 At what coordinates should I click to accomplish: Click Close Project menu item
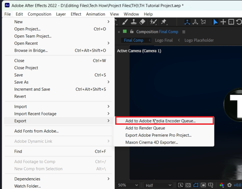tap(58, 68)
